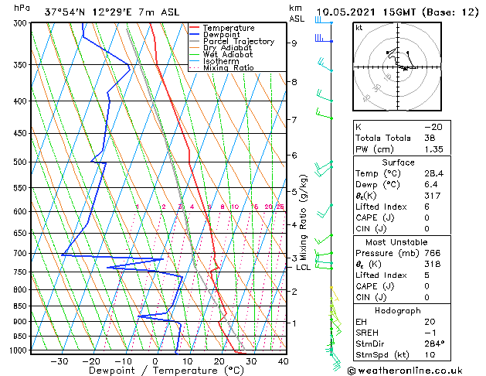
Task: Click the 500 hPa pressure axis label
Action: tap(20, 162)
